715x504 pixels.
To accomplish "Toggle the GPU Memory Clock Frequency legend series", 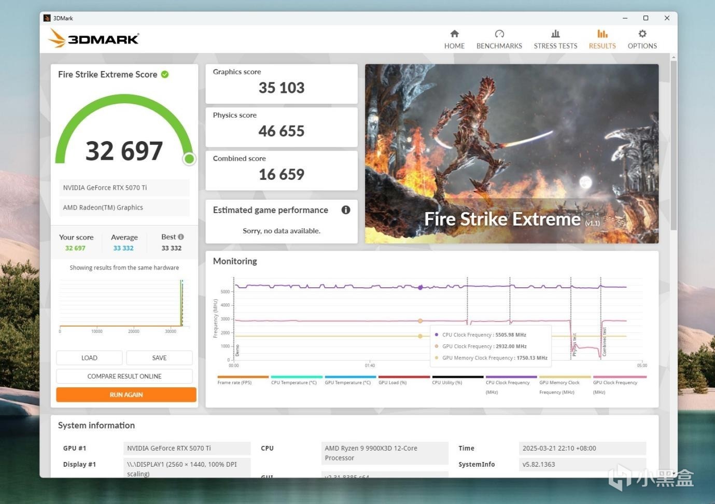I will (565, 385).
